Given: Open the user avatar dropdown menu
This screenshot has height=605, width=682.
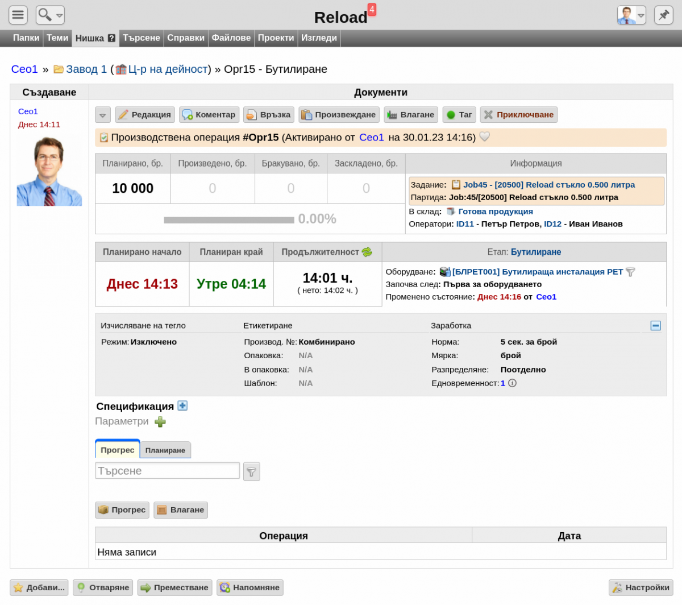Looking at the screenshot, I should tap(631, 15).
